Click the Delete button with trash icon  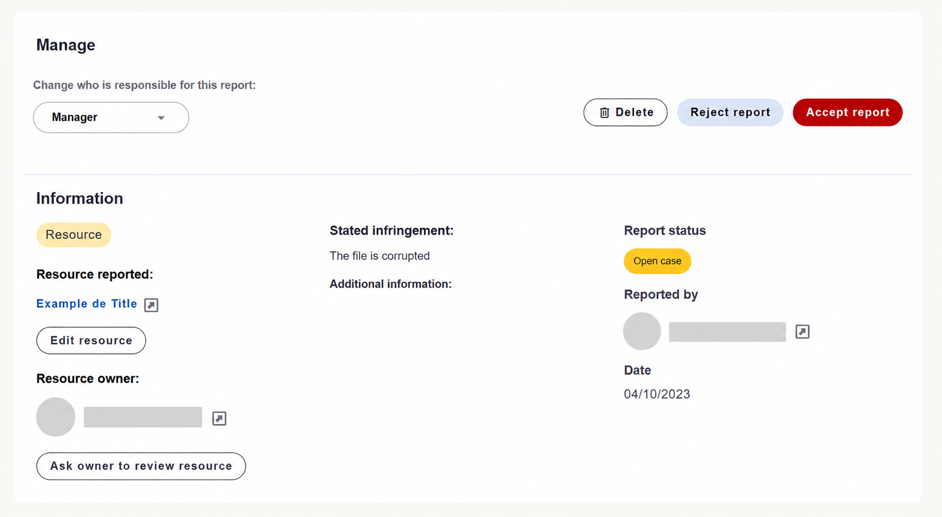click(625, 112)
